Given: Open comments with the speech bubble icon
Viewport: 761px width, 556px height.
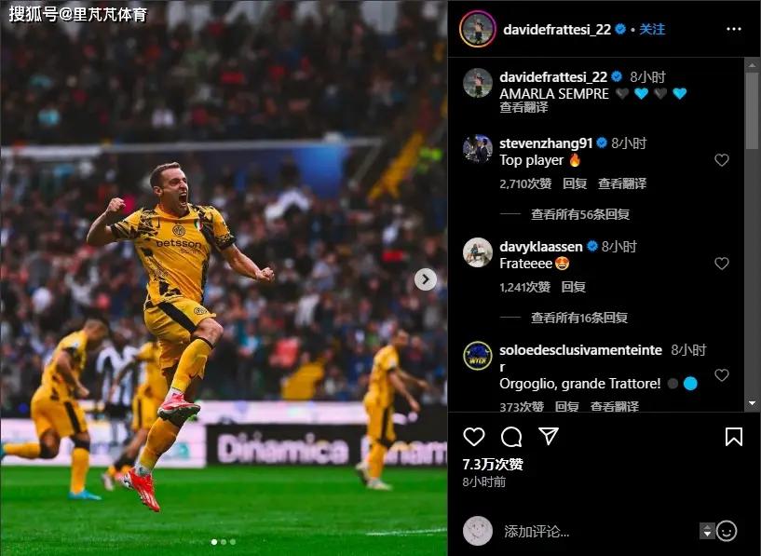Looking at the screenshot, I should [511, 437].
